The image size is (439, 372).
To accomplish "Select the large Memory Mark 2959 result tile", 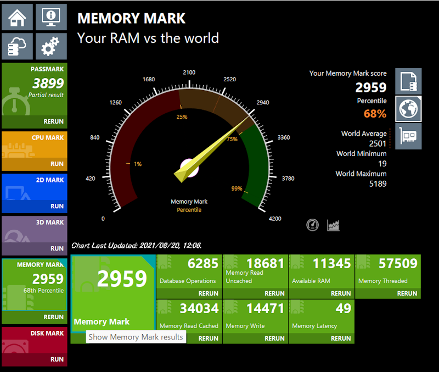I will (x=113, y=293).
